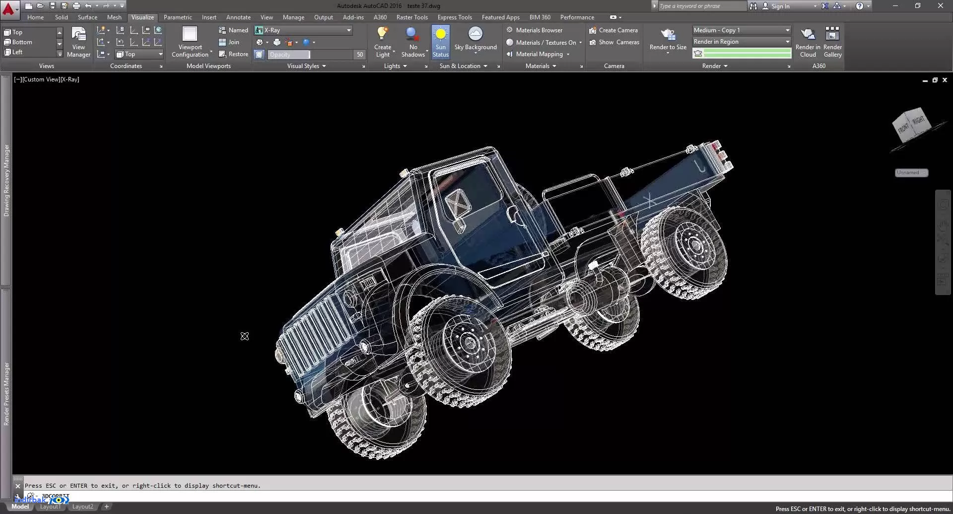This screenshot has height=514, width=953.
Task: Add a new layout with plus button
Action: click(x=106, y=507)
